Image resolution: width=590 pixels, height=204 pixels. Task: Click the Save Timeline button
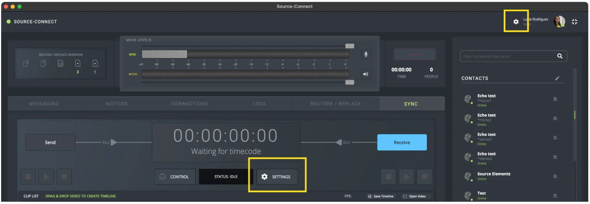point(381,196)
